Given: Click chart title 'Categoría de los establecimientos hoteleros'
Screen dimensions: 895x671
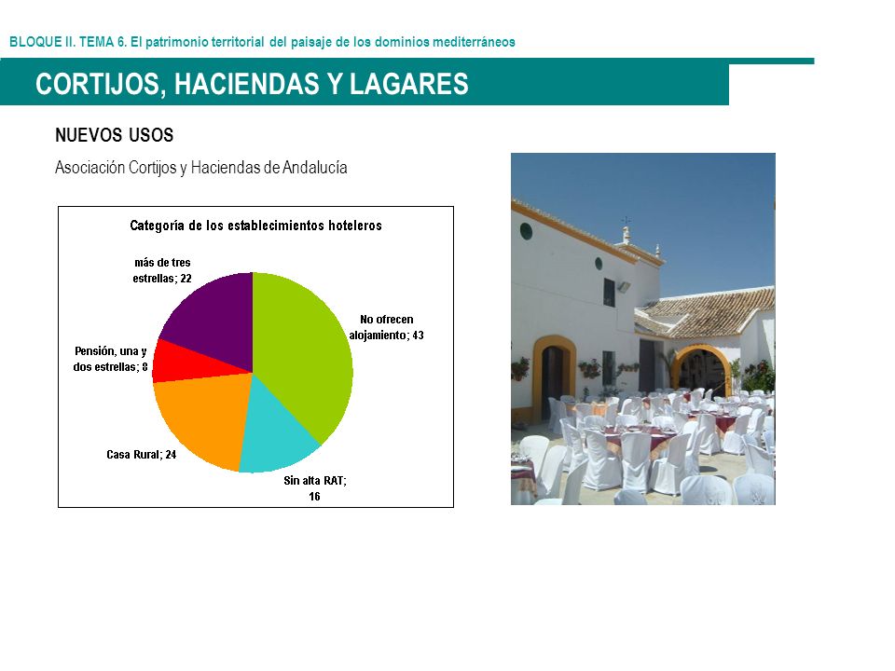Looking at the screenshot, I should 255,226.
